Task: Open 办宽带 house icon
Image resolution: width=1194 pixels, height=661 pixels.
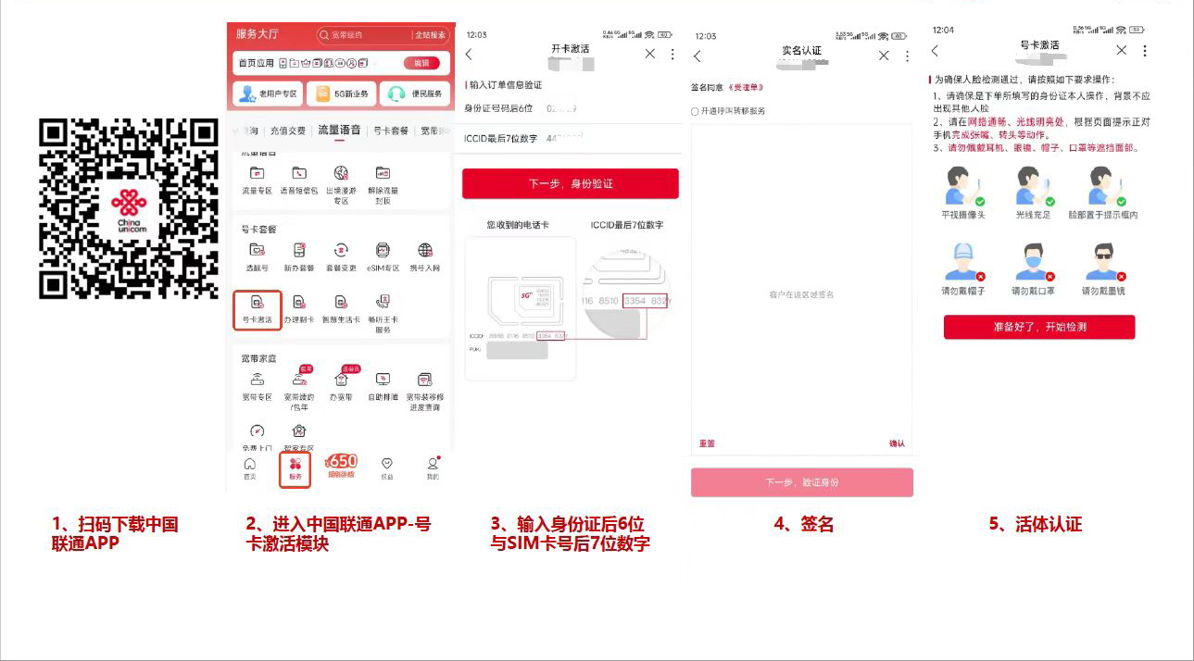Action: (x=341, y=379)
